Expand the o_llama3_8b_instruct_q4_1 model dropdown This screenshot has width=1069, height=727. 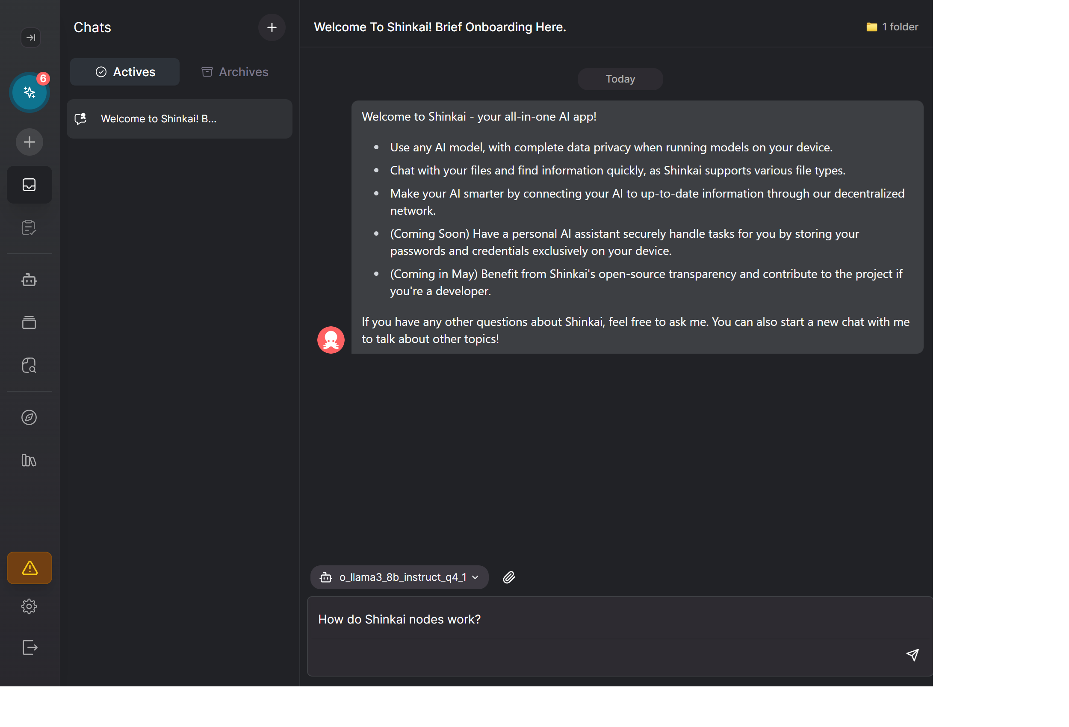pos(399,577)
